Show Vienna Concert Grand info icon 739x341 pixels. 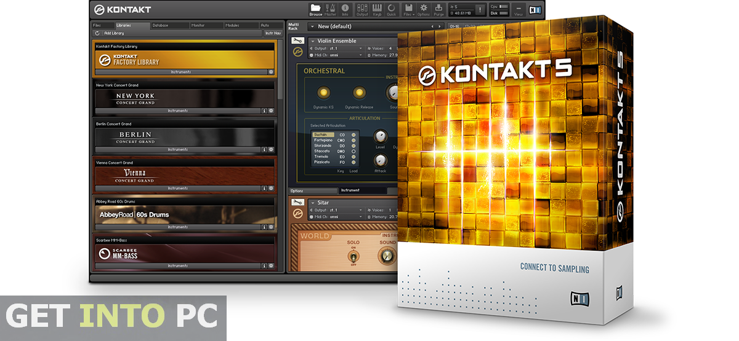click(x=264, y=188)
